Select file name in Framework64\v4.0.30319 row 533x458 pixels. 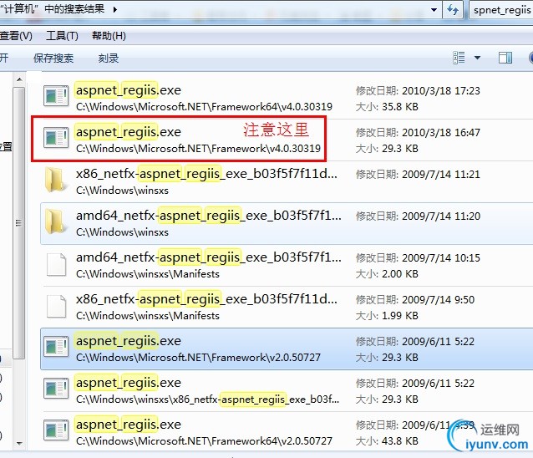(x=129, y=90)
